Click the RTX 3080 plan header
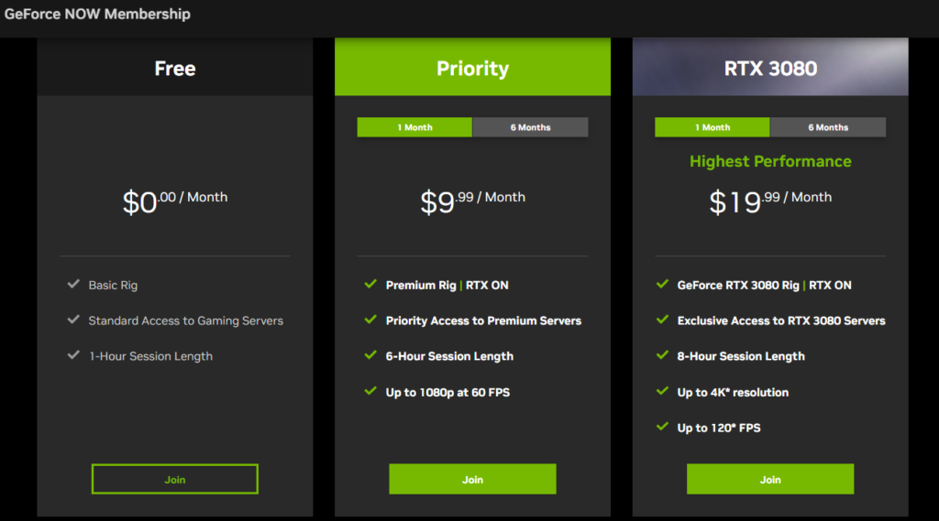The width and height of the screenshot is (939, 521). (x=770, y=67)
